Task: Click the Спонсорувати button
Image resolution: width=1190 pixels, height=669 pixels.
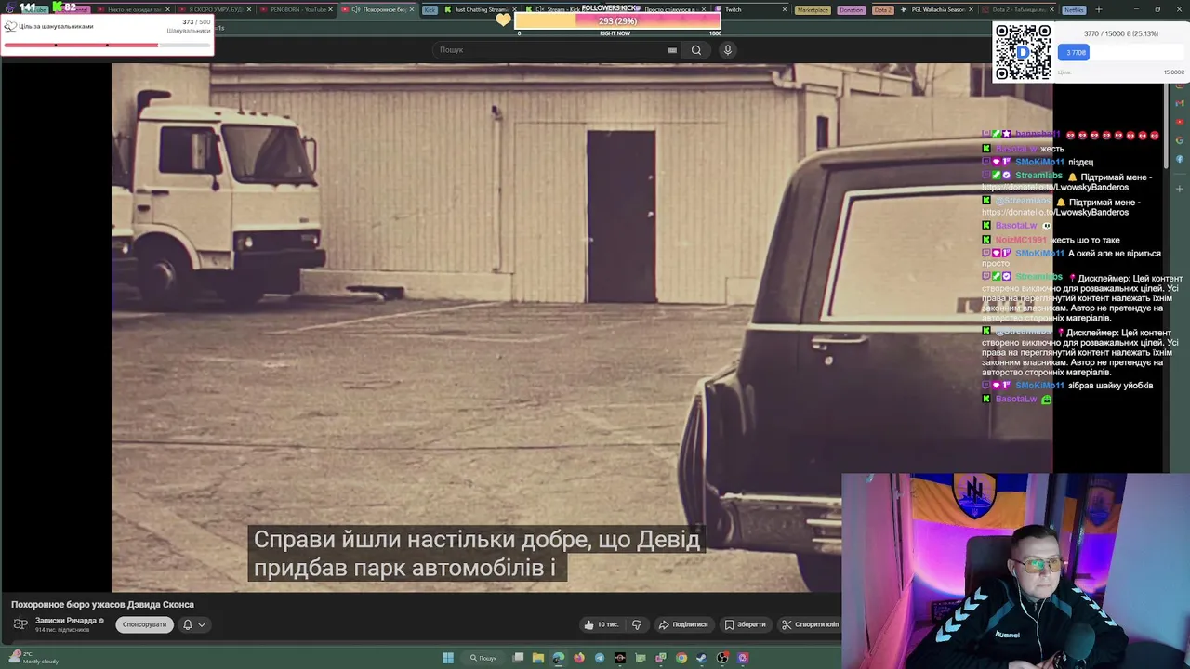Action: click(144, 624)
